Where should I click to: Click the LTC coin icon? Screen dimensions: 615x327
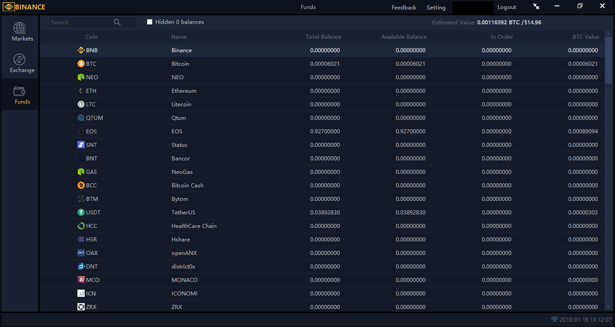click(81, 104)
